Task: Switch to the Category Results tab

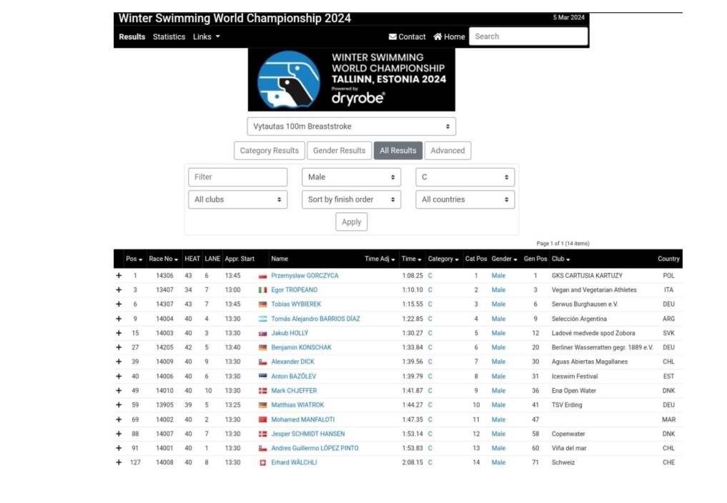Action: 269,151
